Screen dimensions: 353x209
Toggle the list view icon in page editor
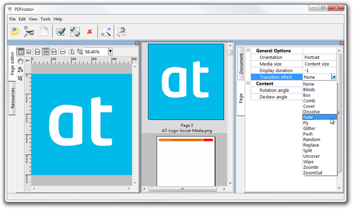click(x=21, y=51)
